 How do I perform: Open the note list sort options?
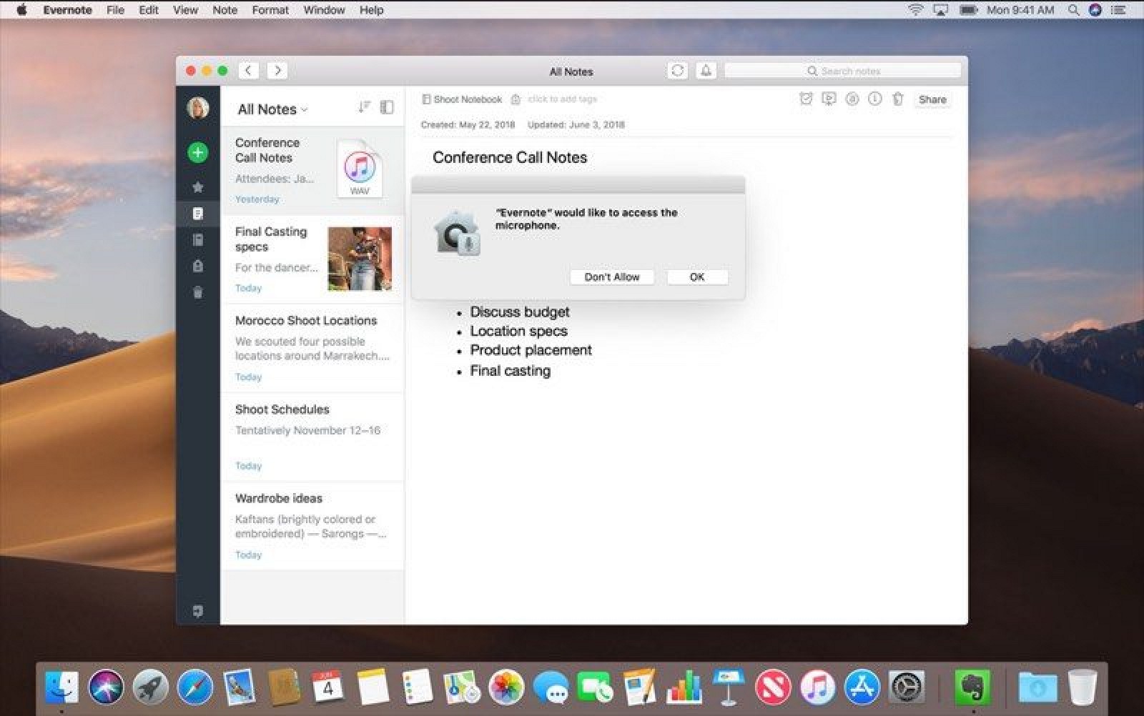tap(364, 107)
